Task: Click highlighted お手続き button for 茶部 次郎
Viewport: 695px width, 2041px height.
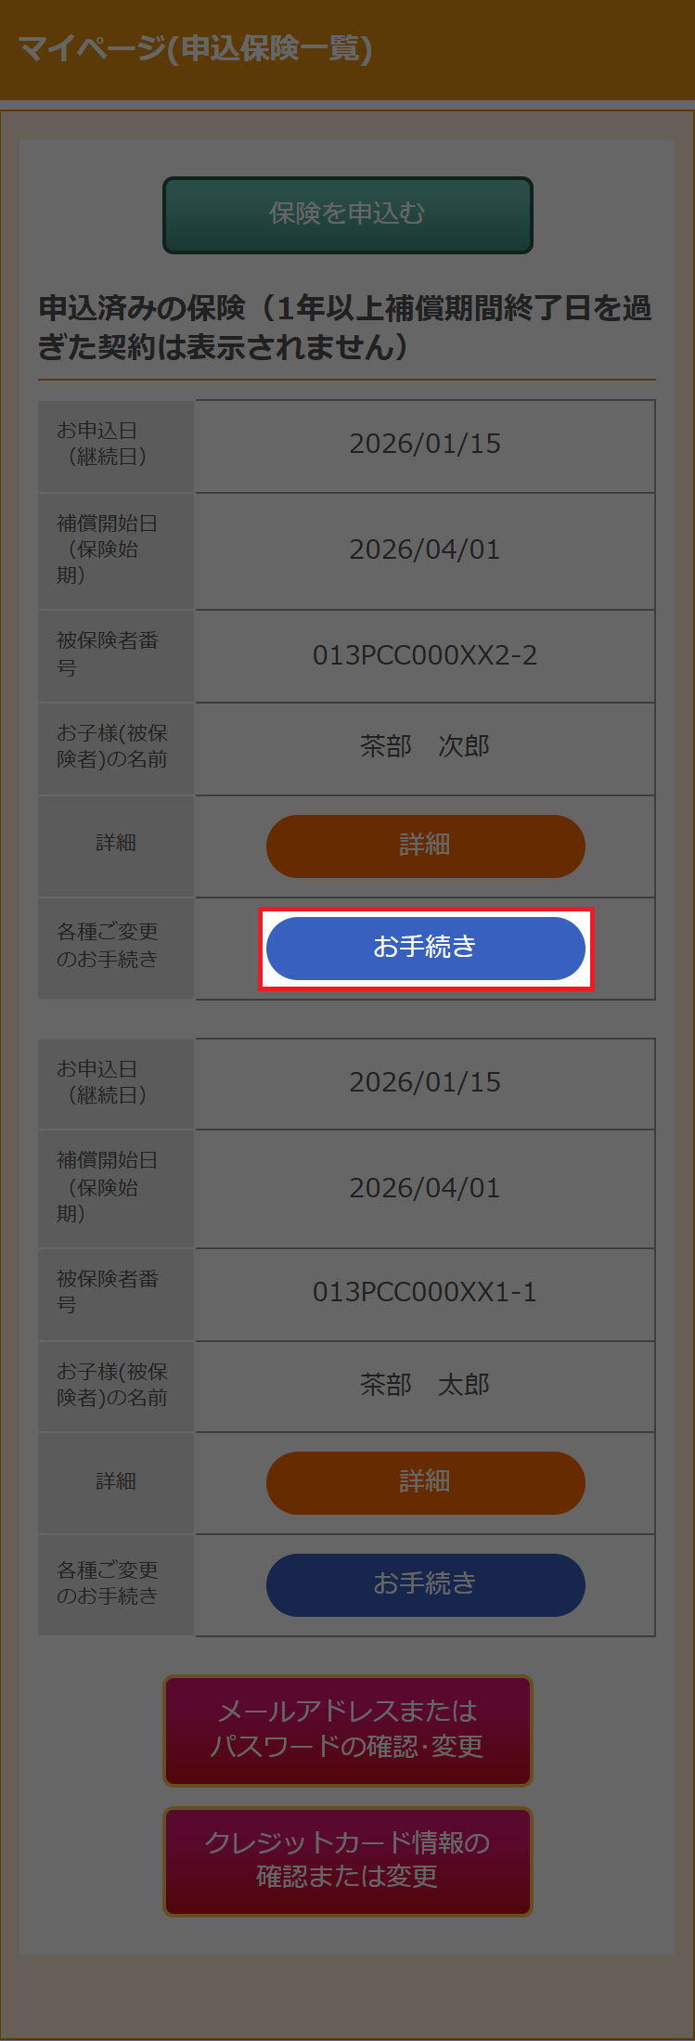Action: (425, 948)
